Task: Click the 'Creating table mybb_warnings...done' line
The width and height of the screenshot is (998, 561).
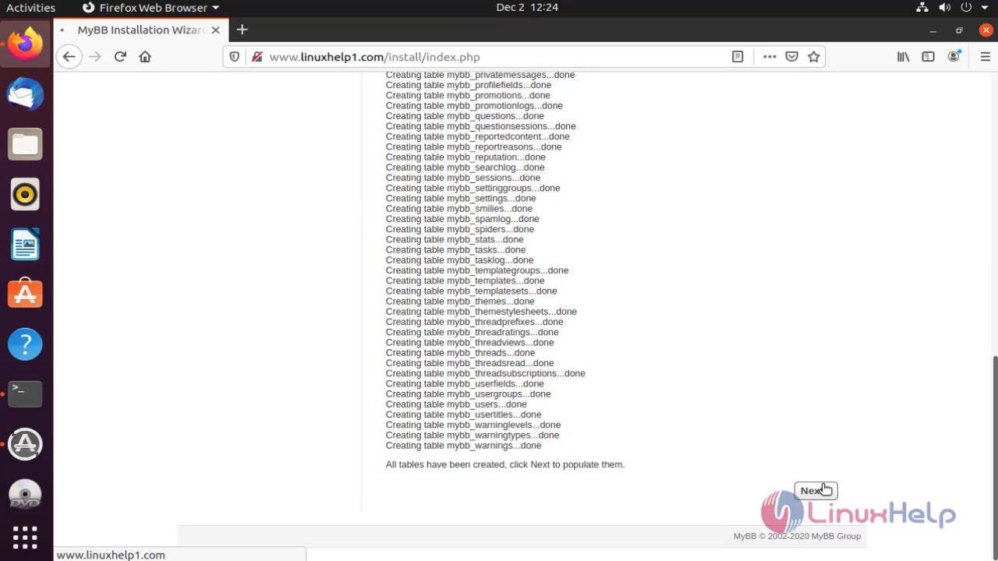Action: (x=463, y=446)
